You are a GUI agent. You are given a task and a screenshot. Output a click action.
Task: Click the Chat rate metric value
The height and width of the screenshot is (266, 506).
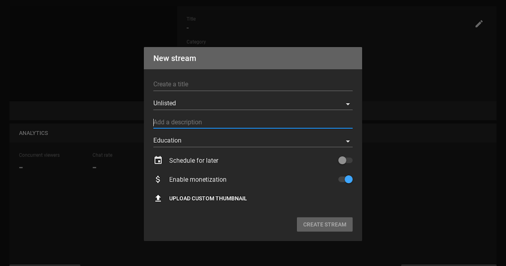pyautogui.click(x=94, y=167)
